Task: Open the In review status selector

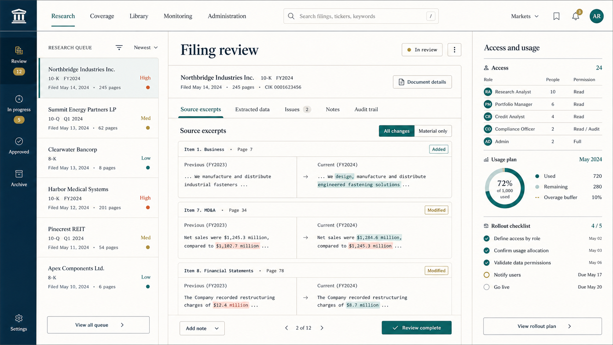Action: click(x=422, y=50)
